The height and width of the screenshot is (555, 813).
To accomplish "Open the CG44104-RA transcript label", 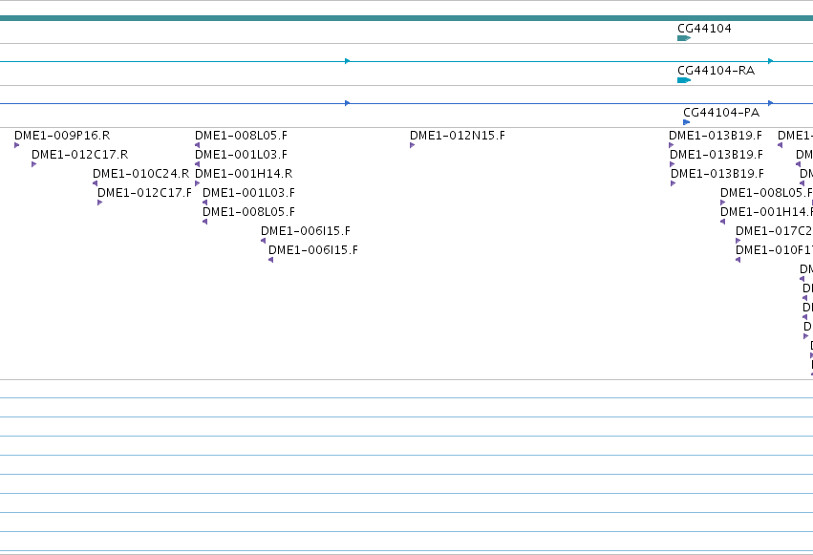I will (x=717, y=71).
